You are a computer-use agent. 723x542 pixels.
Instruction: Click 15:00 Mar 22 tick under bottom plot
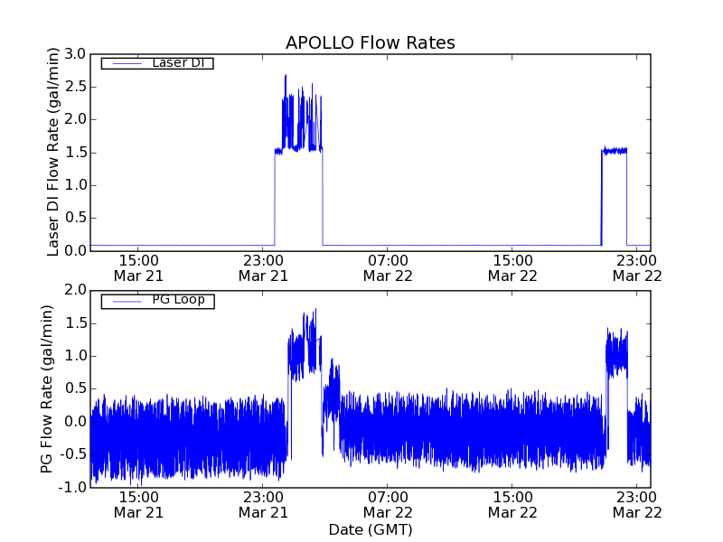512,504
